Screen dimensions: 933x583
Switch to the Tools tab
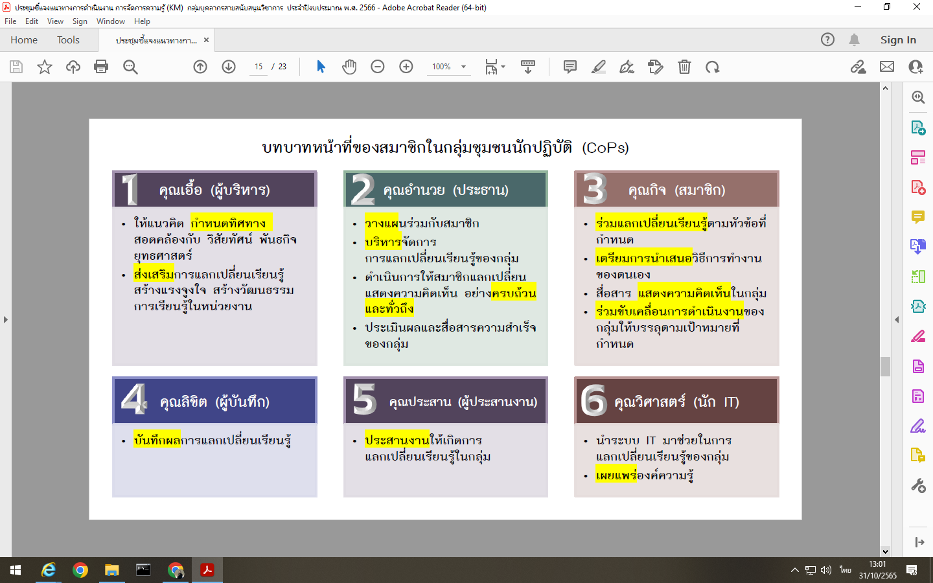(x=68, y=40)
